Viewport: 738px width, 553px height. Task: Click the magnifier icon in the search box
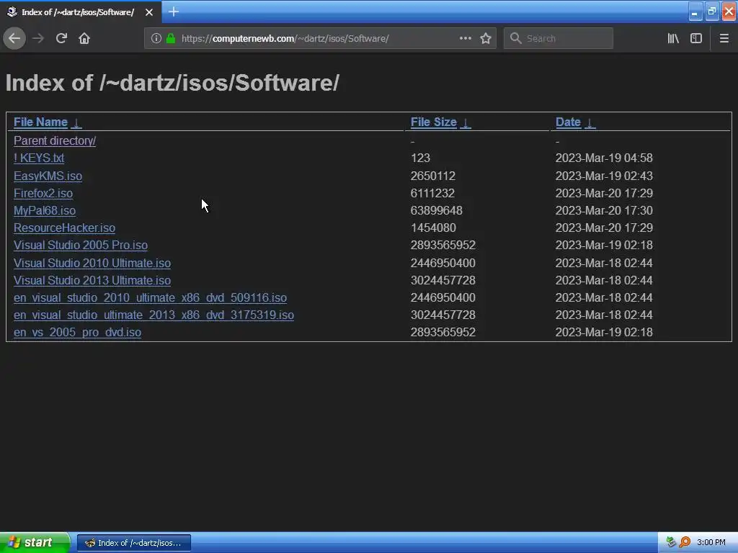point(516,39)
